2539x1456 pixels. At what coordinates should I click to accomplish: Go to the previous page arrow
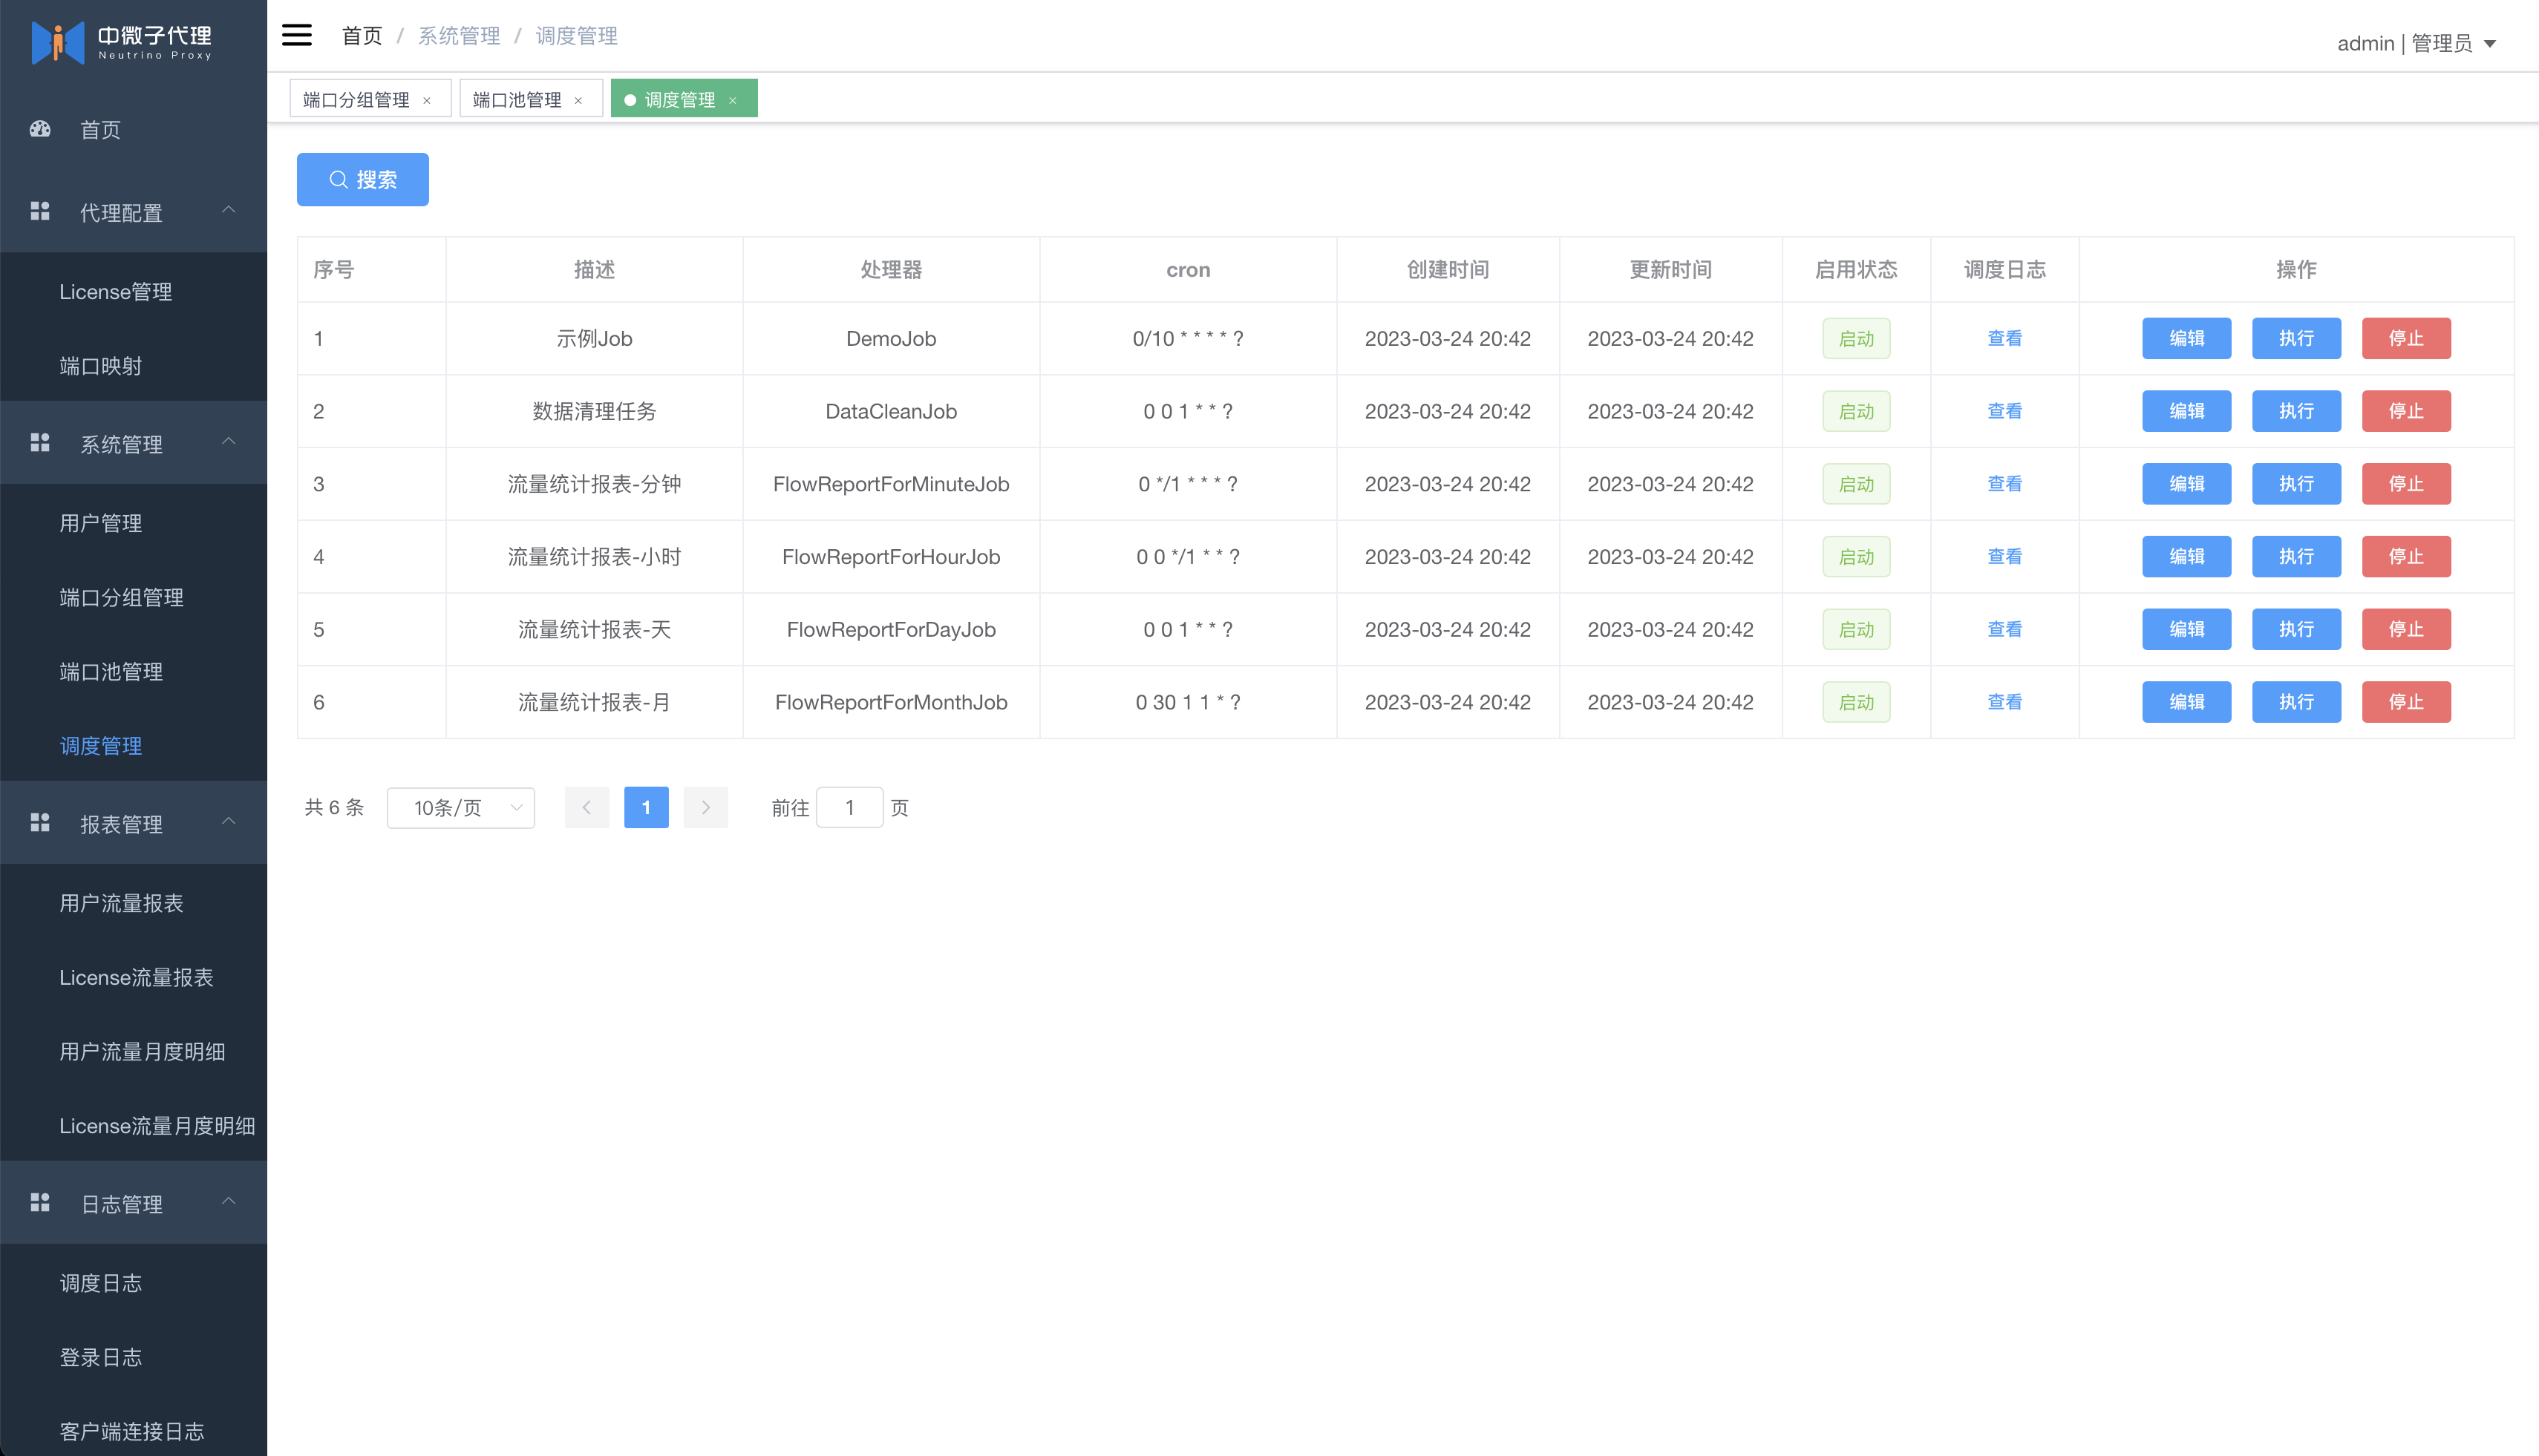pyautogui.click(x=587, y=808)
